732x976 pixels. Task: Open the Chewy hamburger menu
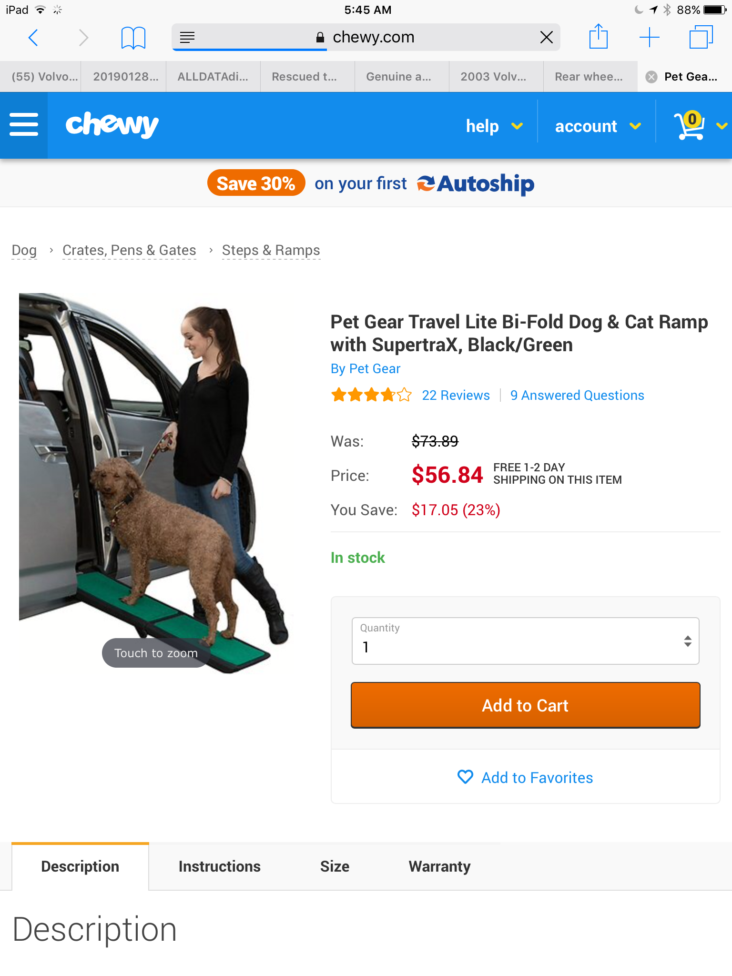(x=24, y=125)
